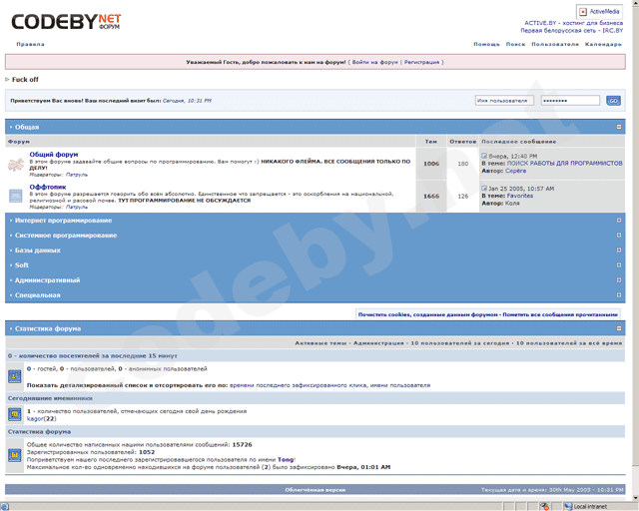Expand the Интернет программирование category
Screen dimensions: 639x511
619,220
